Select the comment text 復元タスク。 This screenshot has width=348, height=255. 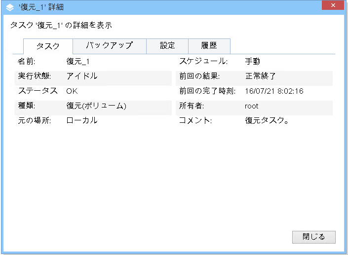tap(267, 121)
